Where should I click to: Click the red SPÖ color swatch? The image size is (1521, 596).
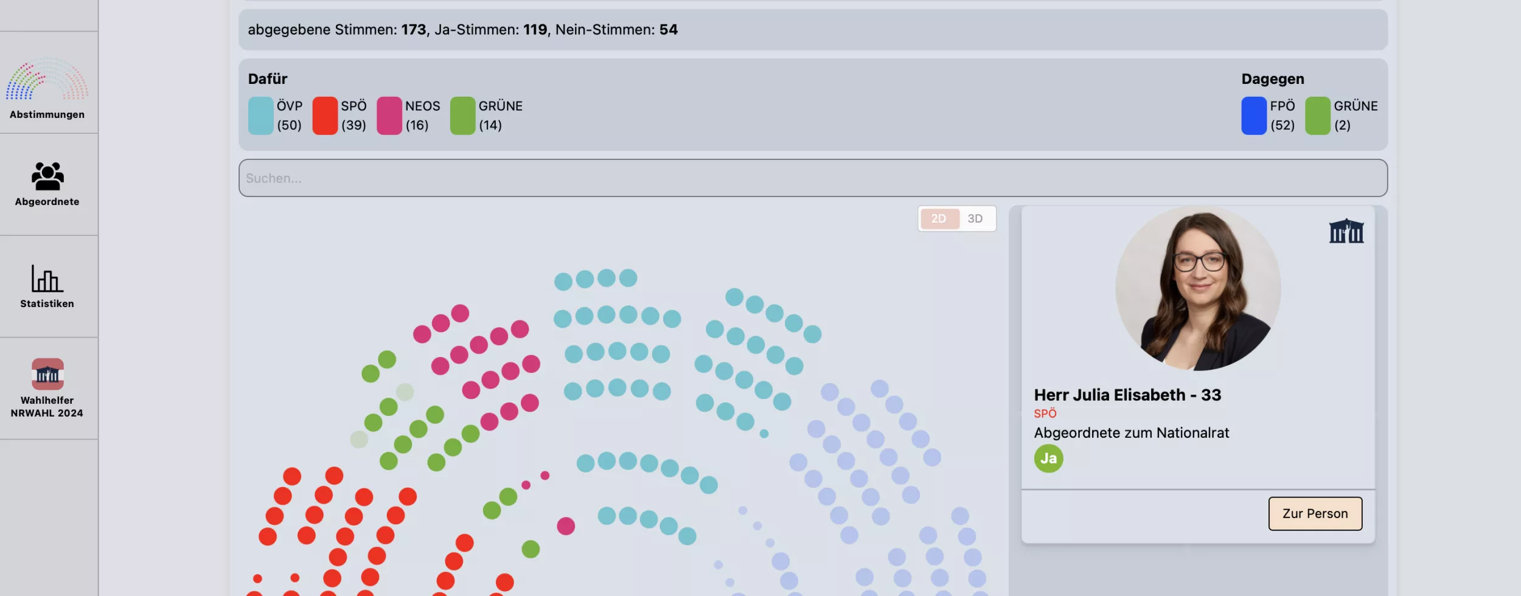[325, 116]
